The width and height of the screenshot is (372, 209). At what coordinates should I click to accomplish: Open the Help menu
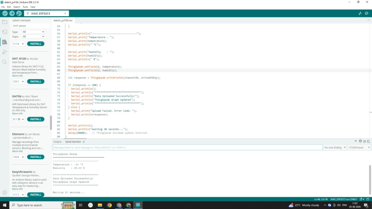coord(33,7)
